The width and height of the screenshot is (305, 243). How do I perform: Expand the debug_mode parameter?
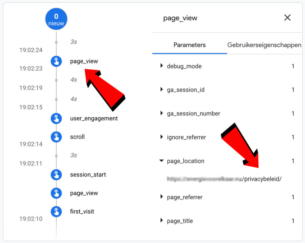tap(161, 66)
